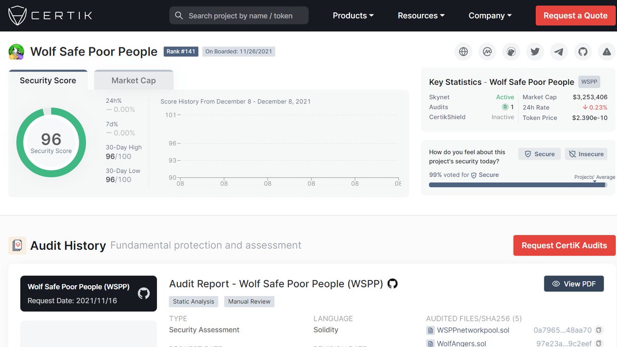Click the 30-Day Low value
This screenshot has height=347, width=617.
tap(118, 179)
